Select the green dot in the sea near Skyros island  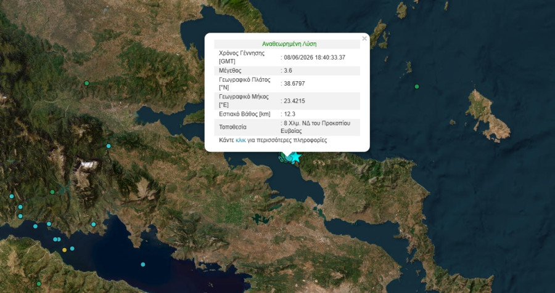click(417, 87)
